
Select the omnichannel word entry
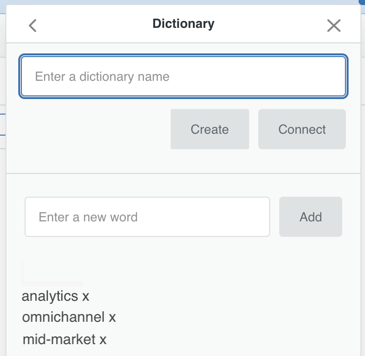pos(63,317)
